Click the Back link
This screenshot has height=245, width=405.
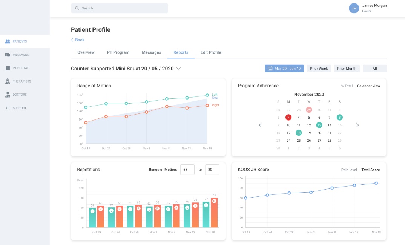[78, 40]
